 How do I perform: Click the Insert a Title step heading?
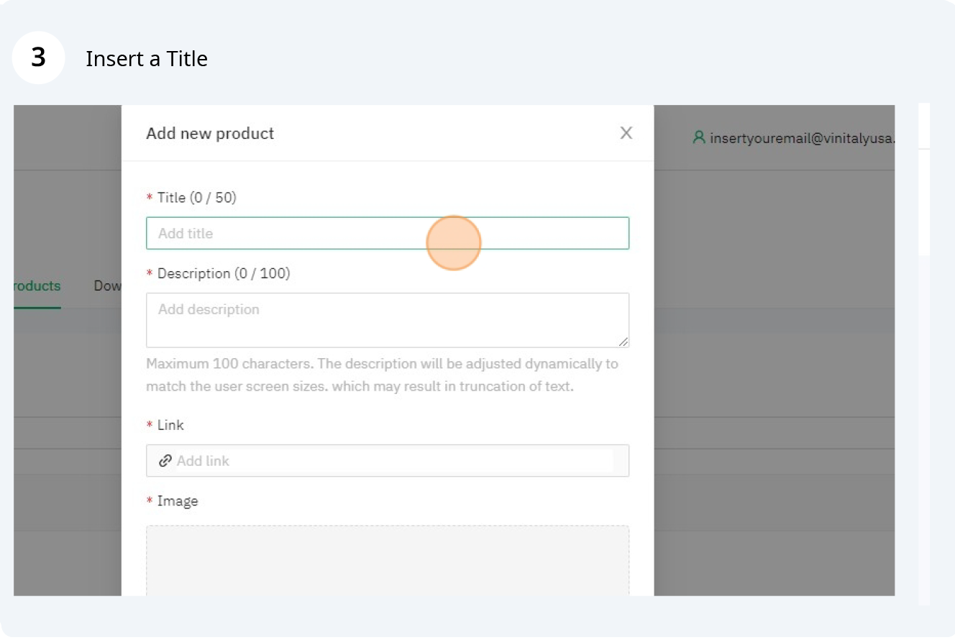pos(147,59)
